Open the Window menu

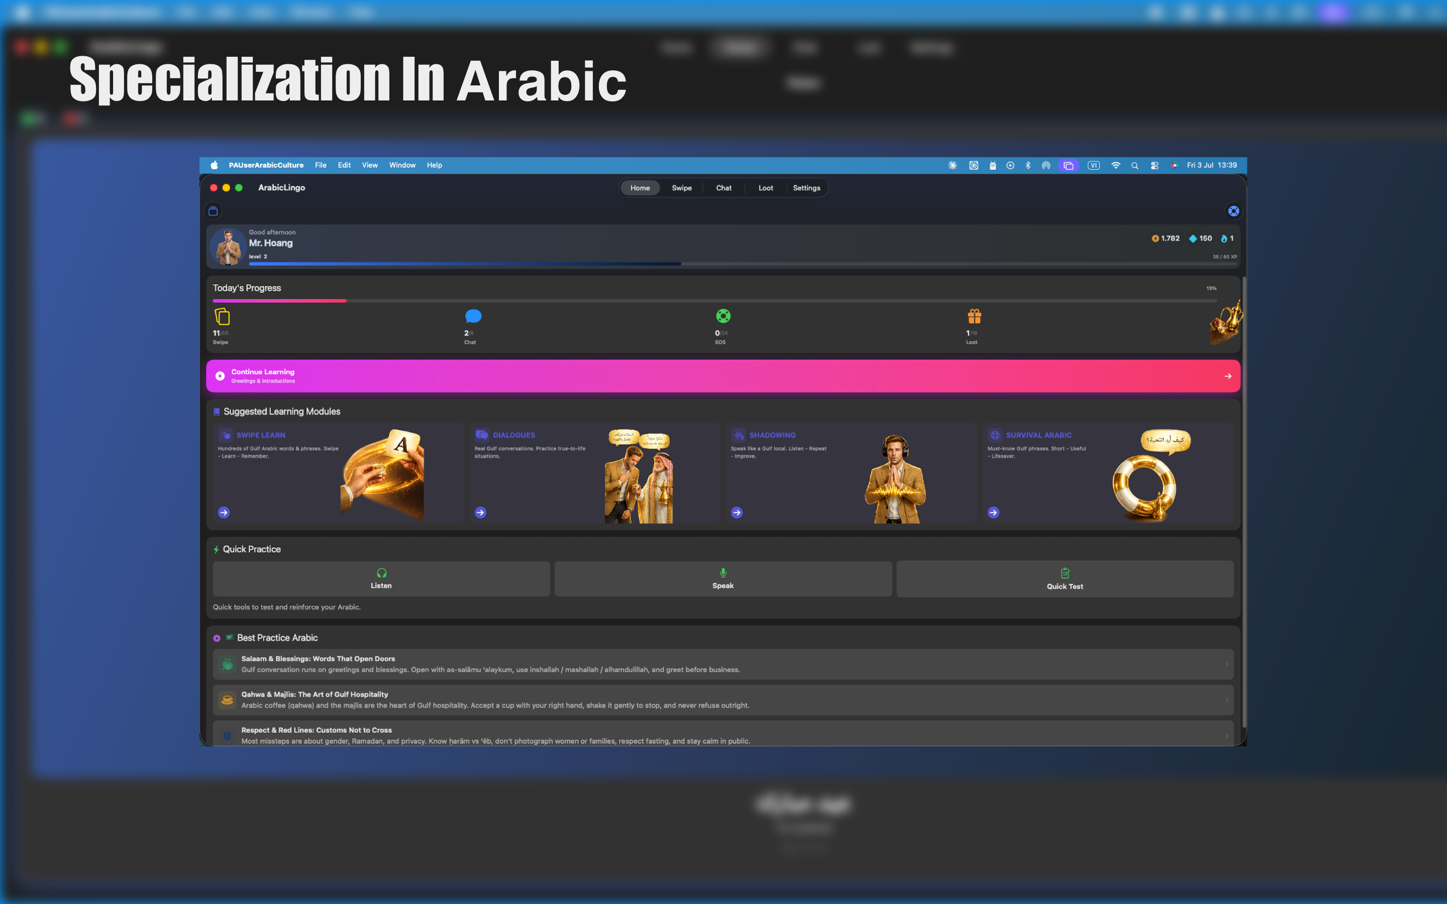pos(402,165)
